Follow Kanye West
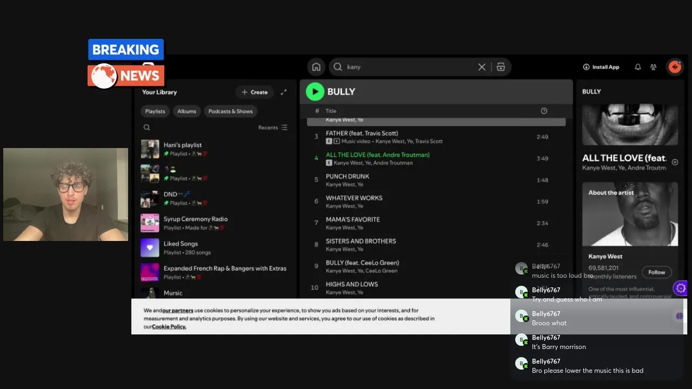Screen dimensions: 692x389 click(x=657, y=272)
